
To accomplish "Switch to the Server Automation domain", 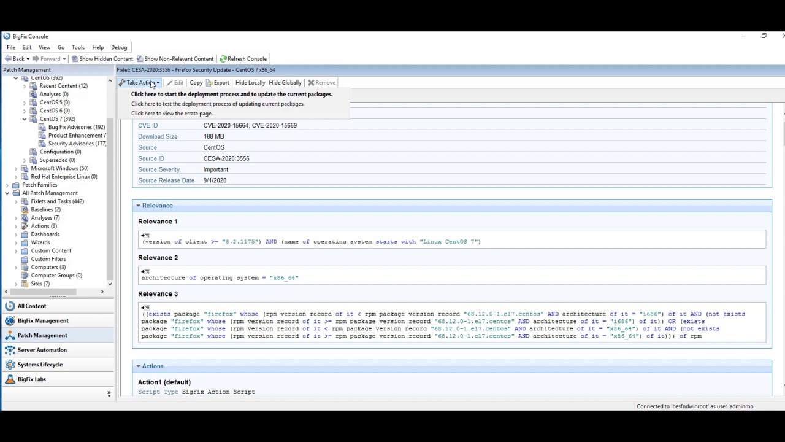I will [57, 350].
